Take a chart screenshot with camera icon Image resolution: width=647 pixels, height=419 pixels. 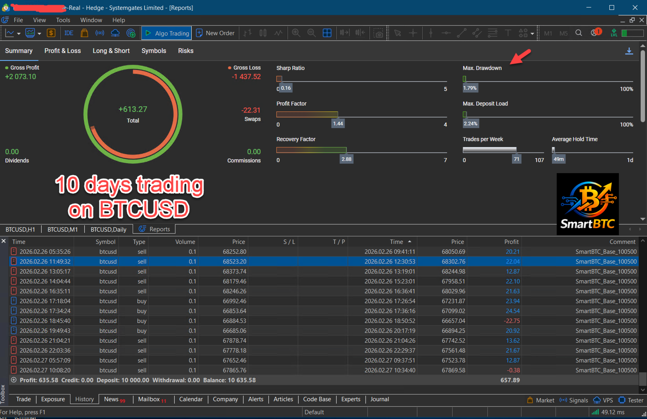[379, 33]
